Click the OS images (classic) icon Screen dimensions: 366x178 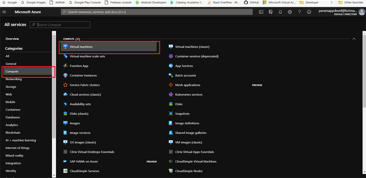coord(65,142)
